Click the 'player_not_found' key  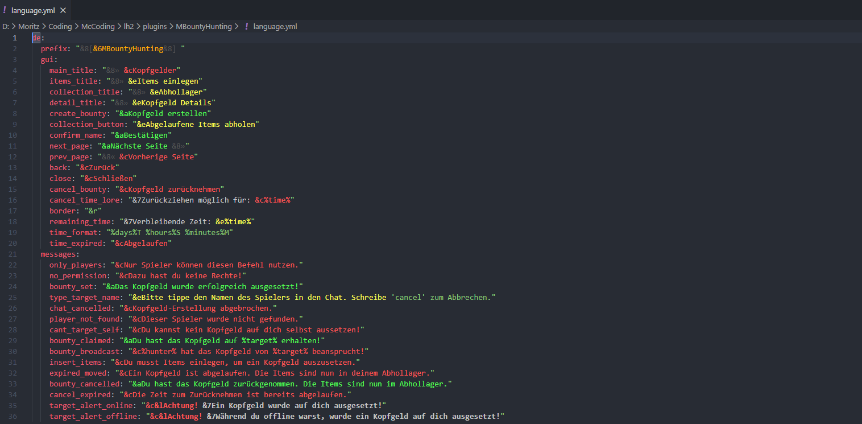[84, 319]
